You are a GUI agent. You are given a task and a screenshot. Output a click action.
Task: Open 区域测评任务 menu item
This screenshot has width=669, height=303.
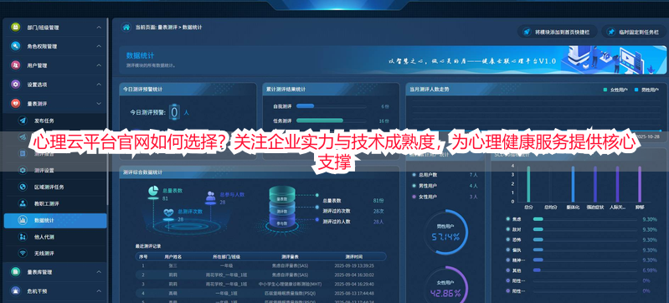click(x=55, y=187)
